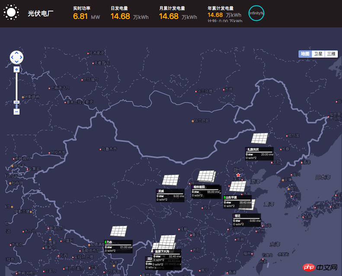This screenshot has height=276, width=342.
Task: Switch to the 地图 map view
Action: [305, 54]
